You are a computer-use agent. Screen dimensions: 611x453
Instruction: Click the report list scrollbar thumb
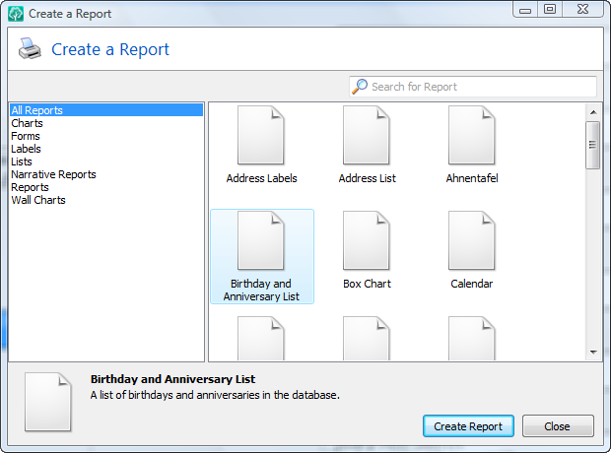(593, 145)
